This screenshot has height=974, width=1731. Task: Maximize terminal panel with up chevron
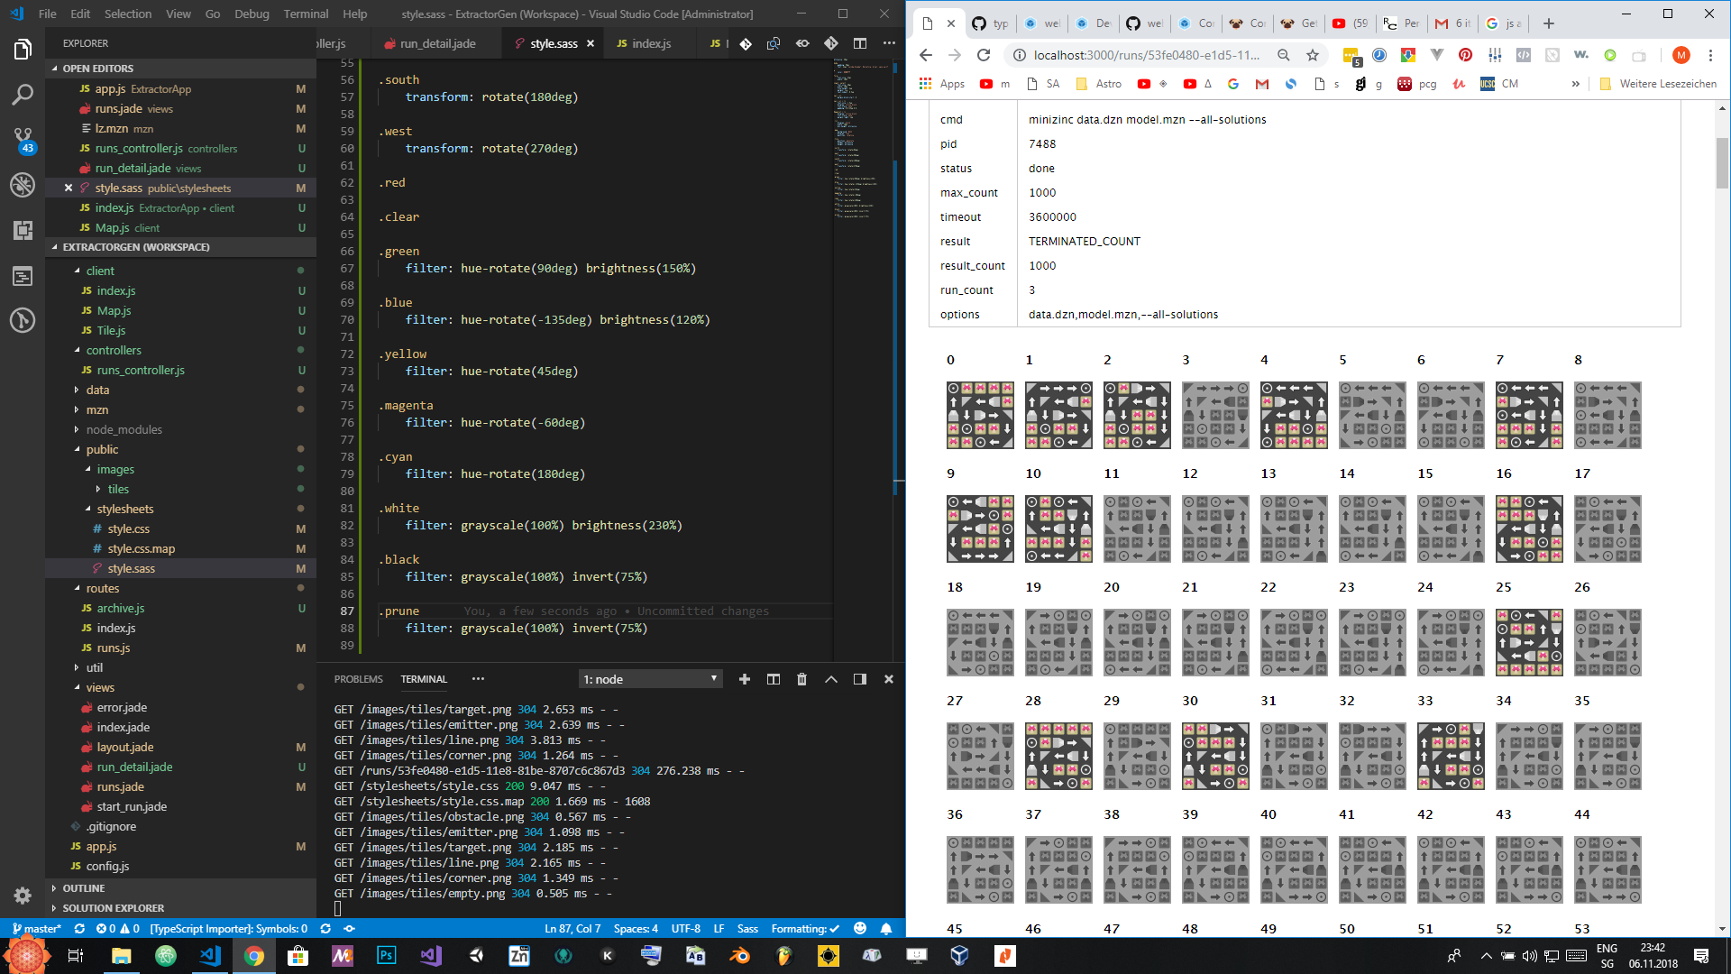[x=831, y=679]
